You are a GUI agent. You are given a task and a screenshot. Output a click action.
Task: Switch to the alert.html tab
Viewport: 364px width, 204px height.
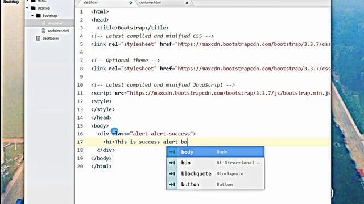click(x=90, y=2)
